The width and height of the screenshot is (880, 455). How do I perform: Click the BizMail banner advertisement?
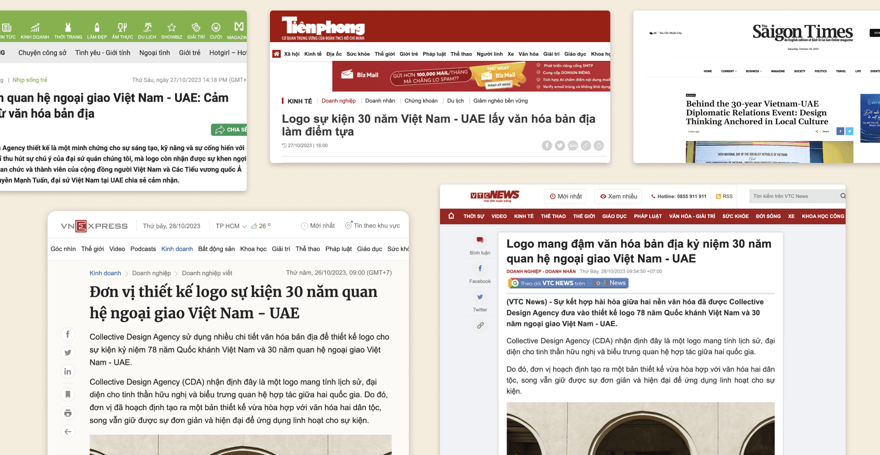pos(471,76)
